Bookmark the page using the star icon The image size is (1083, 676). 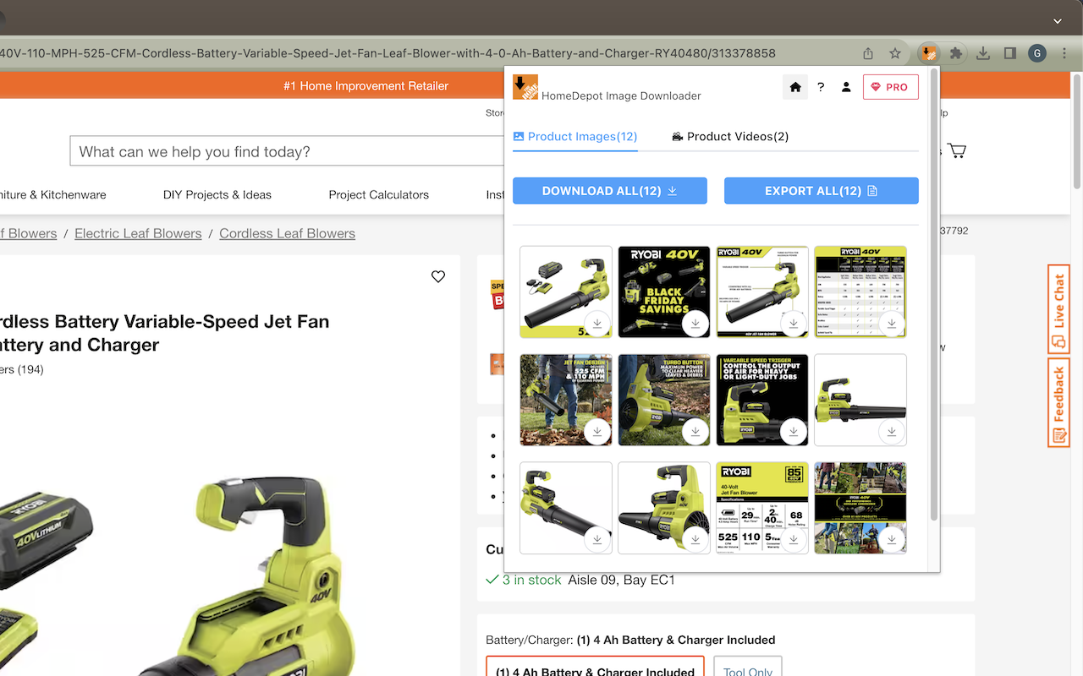(895, 52)
